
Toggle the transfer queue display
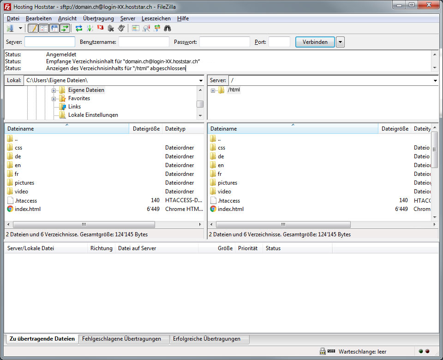click(x=65, y=28)
